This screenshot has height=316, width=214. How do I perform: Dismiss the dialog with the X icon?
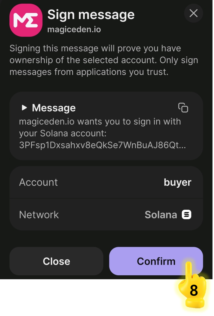tap(194, 13)
